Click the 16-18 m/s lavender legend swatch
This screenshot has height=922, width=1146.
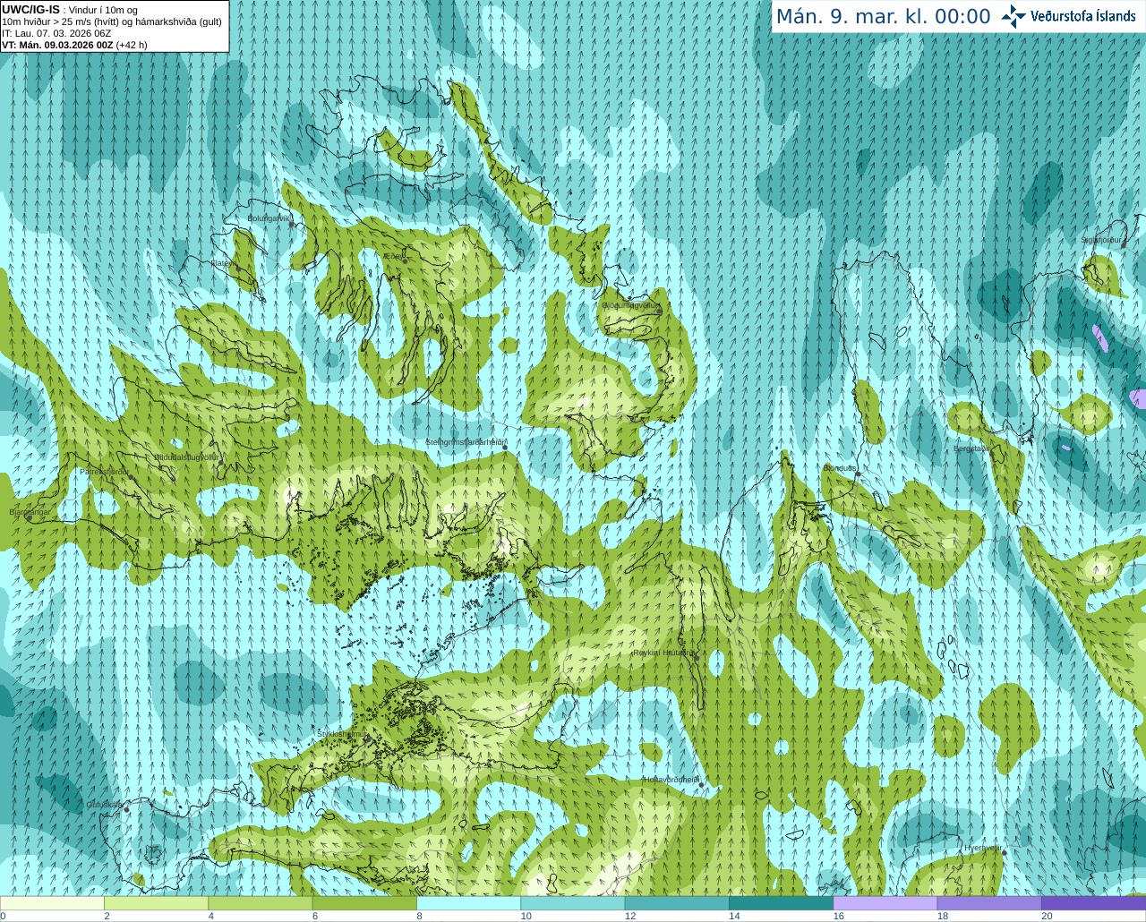(x=885, y=904)
